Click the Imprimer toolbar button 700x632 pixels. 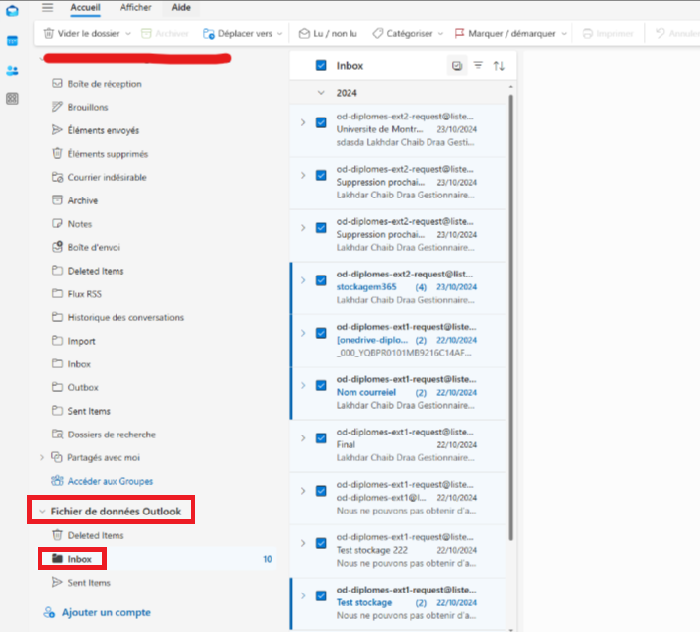(608, 33)
